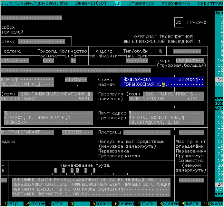Click the ГУ-29-О form code text

click(197, 22)
